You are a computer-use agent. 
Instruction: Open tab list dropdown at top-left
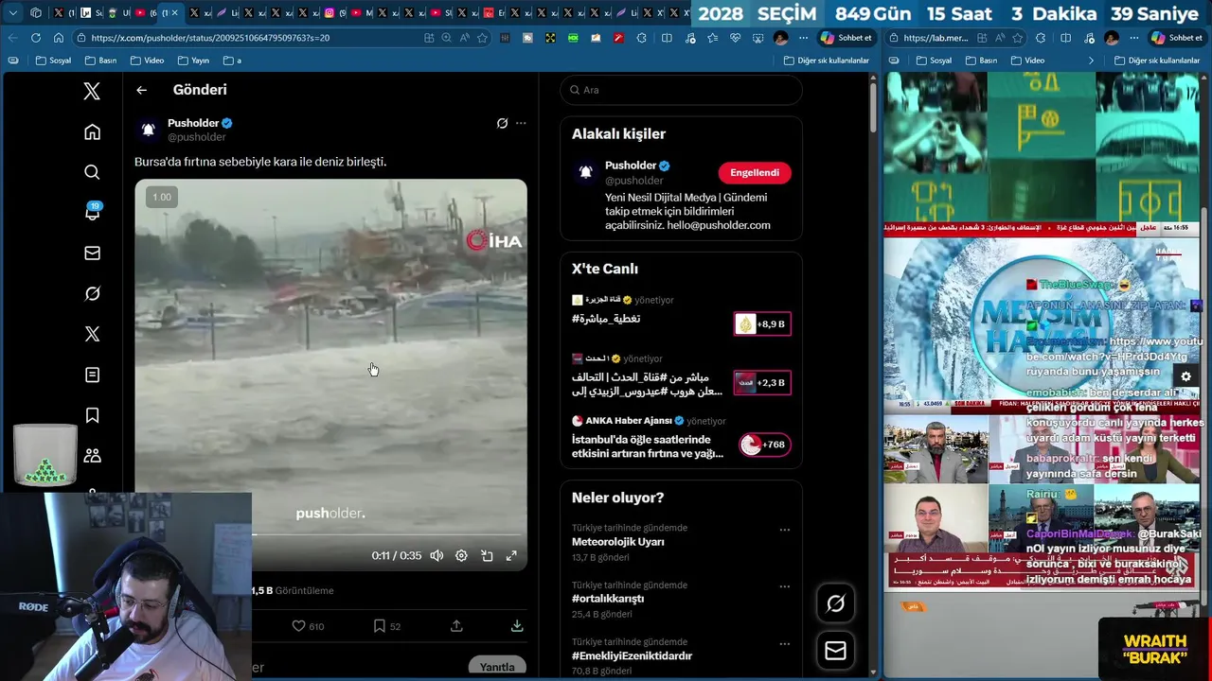(12, 13)
